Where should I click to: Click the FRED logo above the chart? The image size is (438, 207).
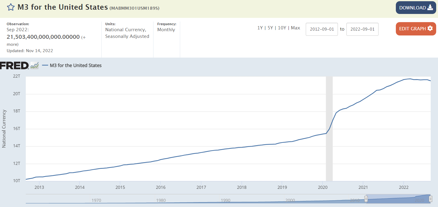click(15, 65)
